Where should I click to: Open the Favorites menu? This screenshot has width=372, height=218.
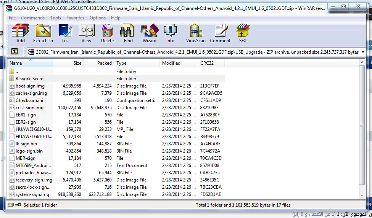click(x=75, y=18)
